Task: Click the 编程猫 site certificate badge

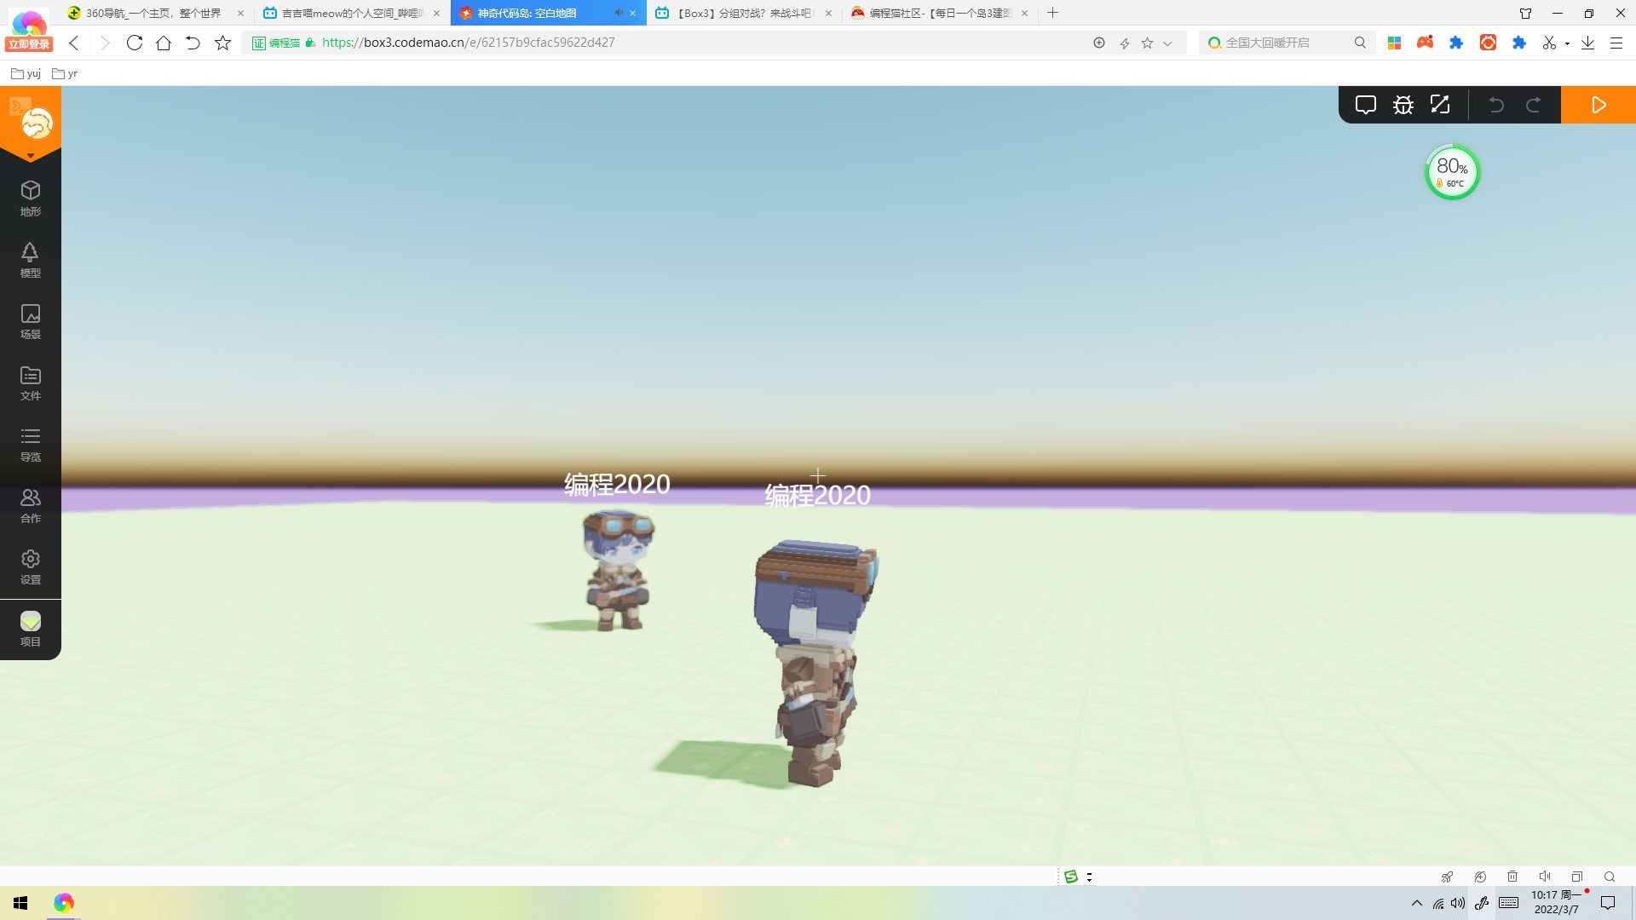Action: click(276, 43)
